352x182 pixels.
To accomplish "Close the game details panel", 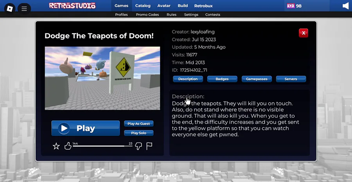I will click(304, 33).
